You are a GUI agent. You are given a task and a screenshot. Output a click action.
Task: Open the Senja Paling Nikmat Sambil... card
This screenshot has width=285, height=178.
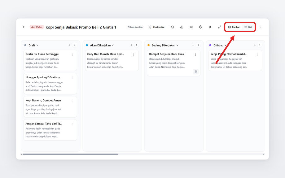(235, 60)
